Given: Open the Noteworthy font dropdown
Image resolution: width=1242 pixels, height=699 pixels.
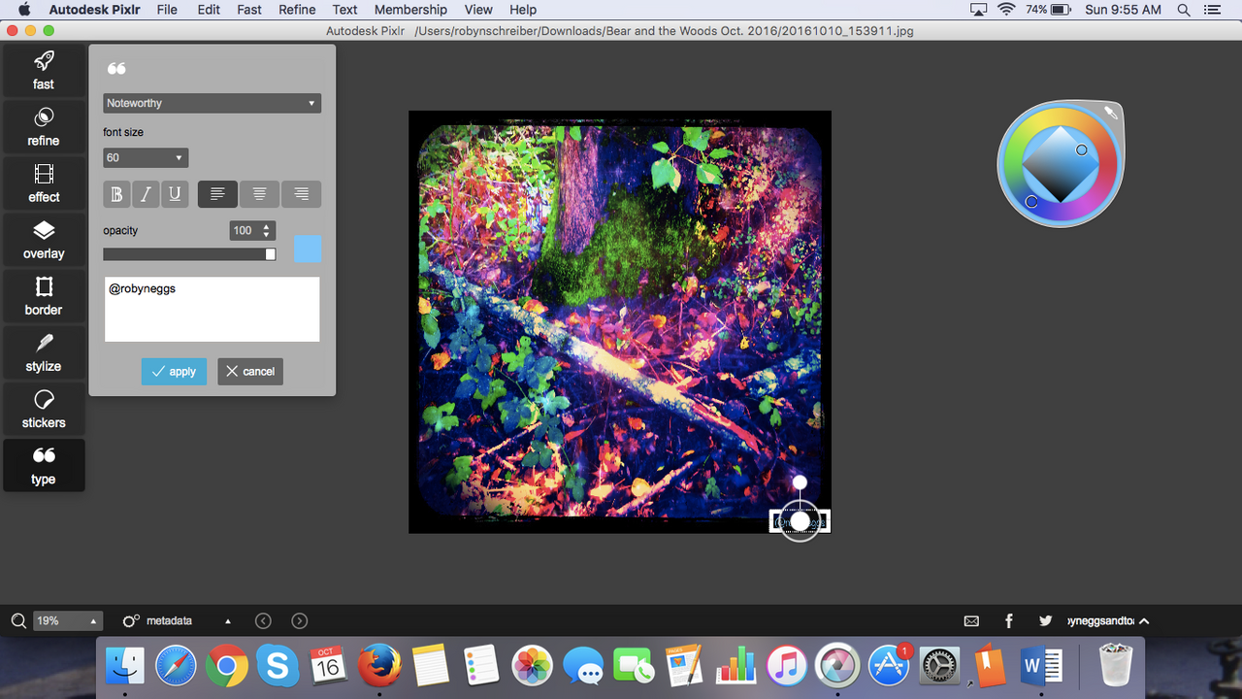Looking at the screenshot, I should coord(212,103).
